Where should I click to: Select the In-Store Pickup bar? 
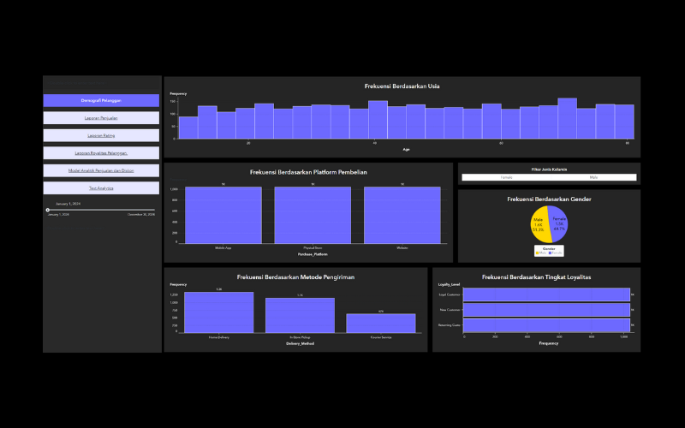(x=300, y=316)
